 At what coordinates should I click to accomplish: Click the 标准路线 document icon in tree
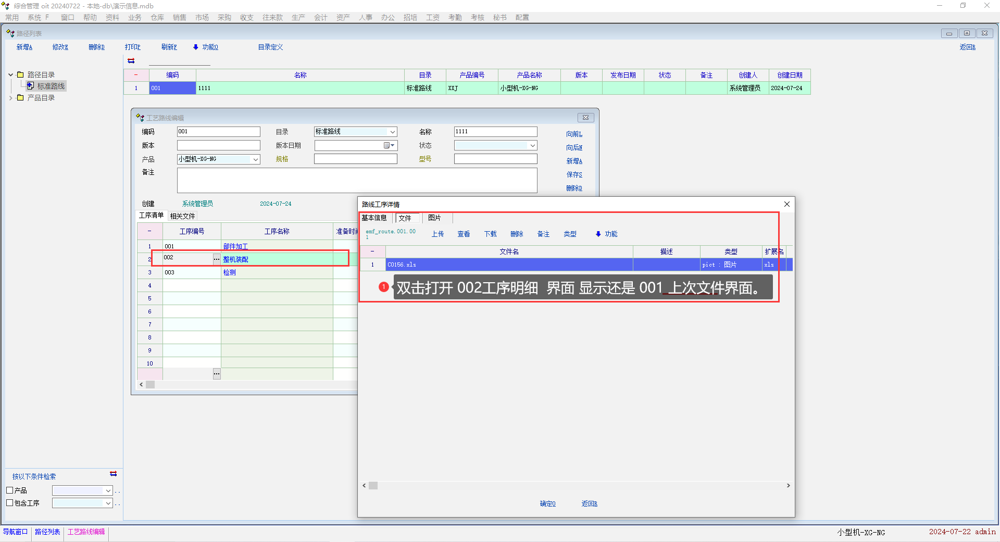[x=30, y=86]
